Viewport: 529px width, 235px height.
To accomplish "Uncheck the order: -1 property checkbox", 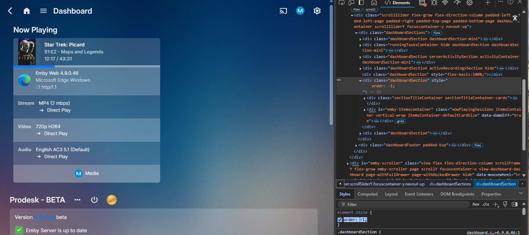I will (340, 220).
